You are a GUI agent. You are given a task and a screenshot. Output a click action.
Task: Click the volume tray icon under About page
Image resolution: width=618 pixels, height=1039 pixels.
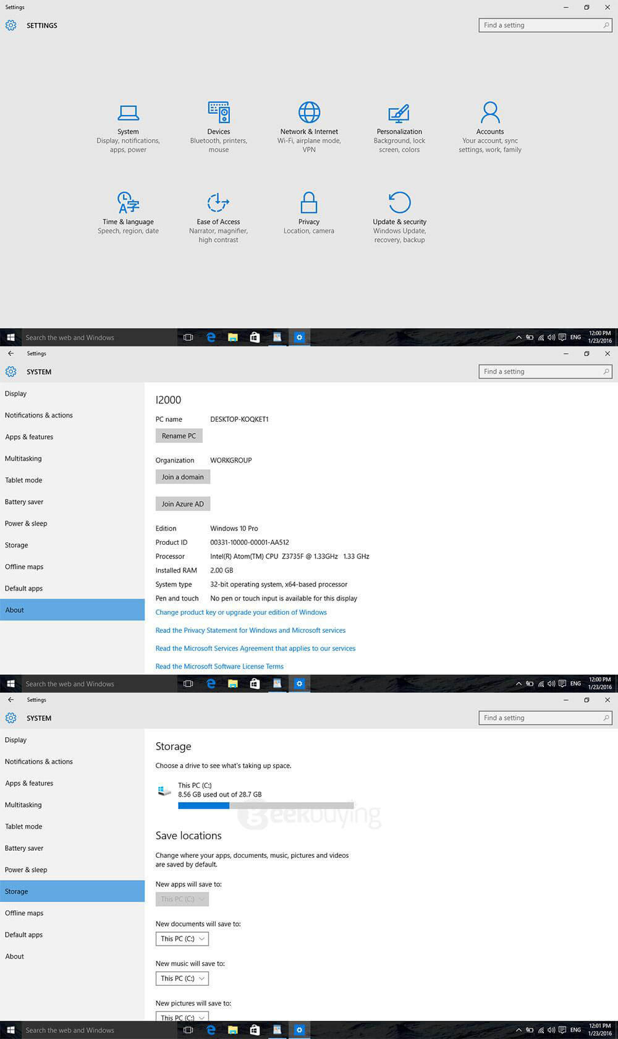click(x=551, y=684)
